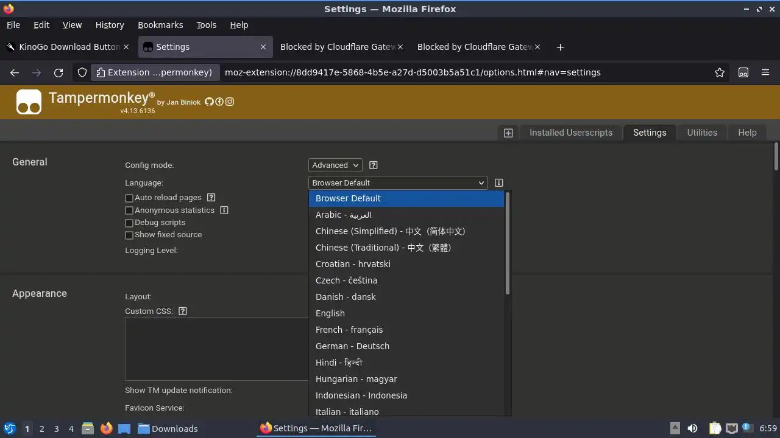The width and height of the screenshot is (780, 438).
Task: Click Downloads window in taskbar
Action: tap(168, 428)
